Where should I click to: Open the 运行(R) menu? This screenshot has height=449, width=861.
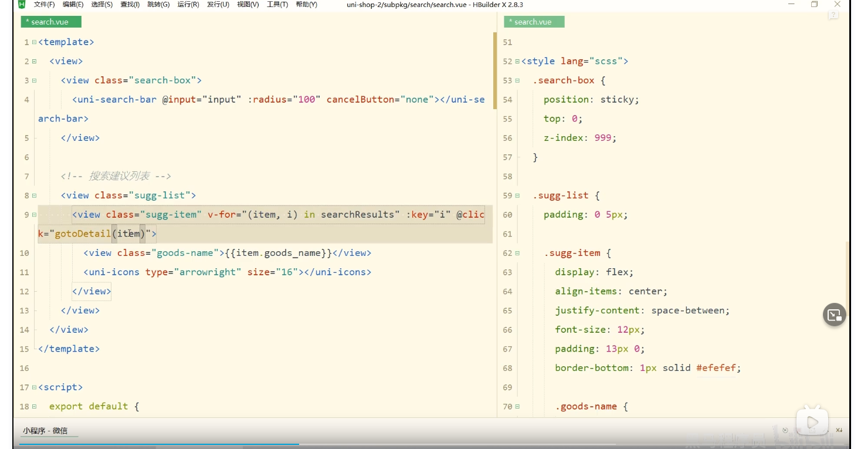pos(188,4)
